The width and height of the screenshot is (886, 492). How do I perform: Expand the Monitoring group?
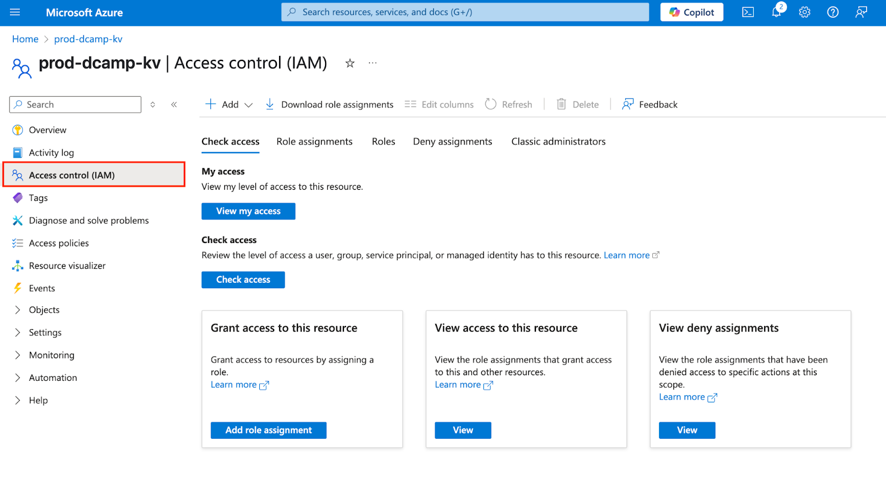(x=18, y=355)
